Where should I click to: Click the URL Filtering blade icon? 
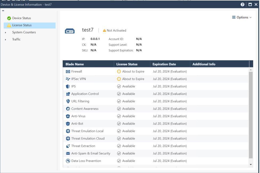(68, 101)
